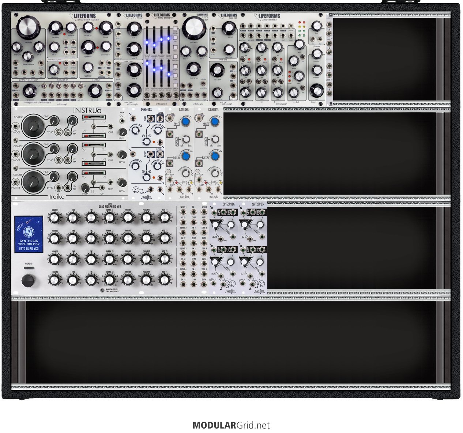
Task: Click first bottom-row slider on Micro Sequence
Action: pos(147,73)
